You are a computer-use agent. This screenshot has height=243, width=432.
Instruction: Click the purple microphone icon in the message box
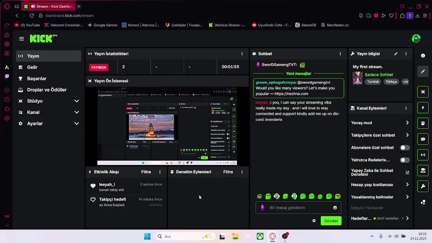[263, 208]
